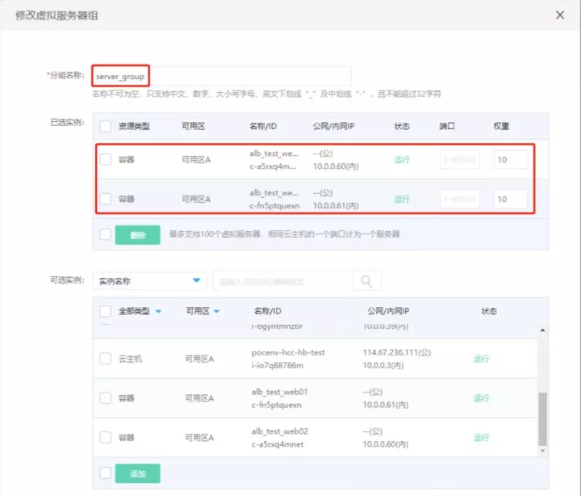Close the modify virtual server group dialog
The image size is (581, 496).
pos(560,15)
